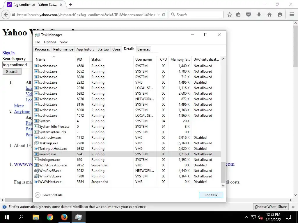Open Firefox downloads arrow icon
The height and width of the screenshot is (223, 298).
tap(259, 15)
